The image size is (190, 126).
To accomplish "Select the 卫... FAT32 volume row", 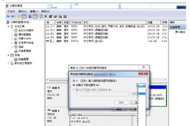I will (x=107, y=41).
